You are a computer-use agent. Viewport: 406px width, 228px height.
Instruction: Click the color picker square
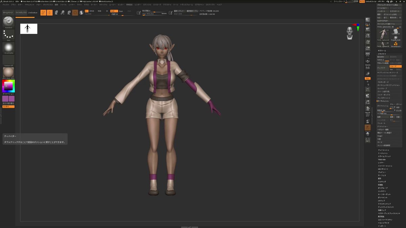pyautogui.click(x=8, y=85)
